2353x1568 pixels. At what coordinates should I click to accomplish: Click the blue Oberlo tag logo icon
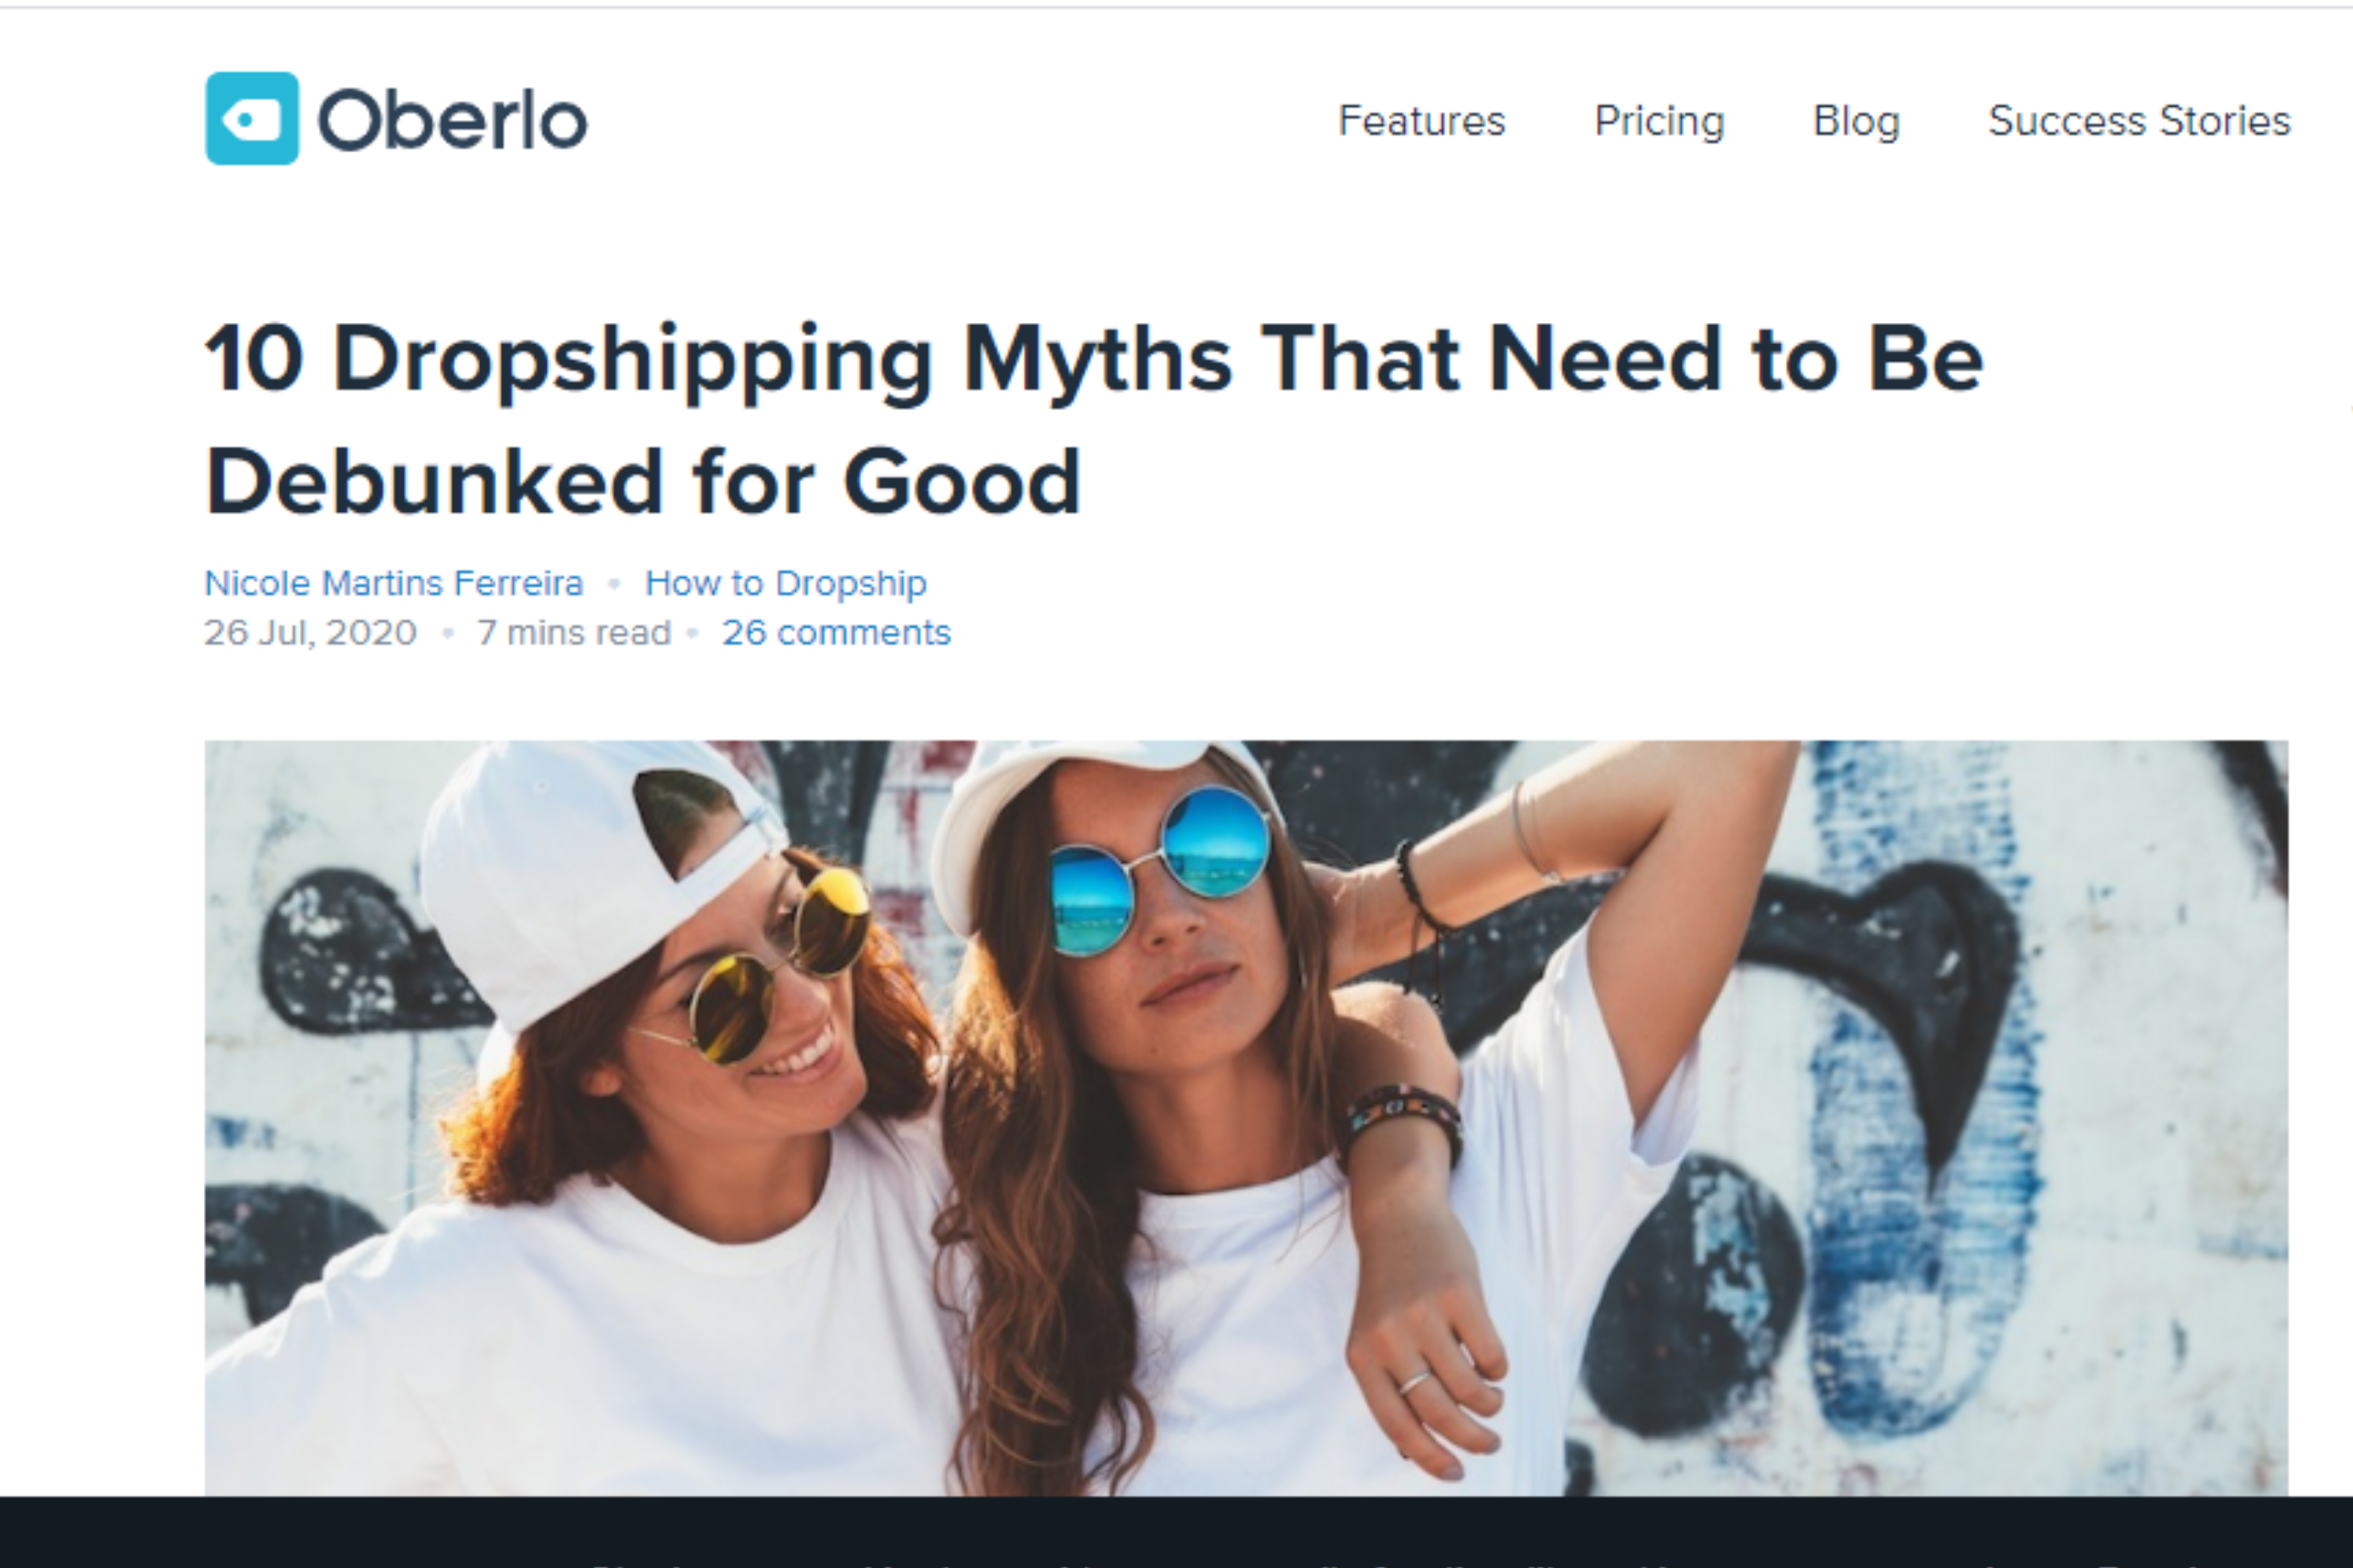click(x=251, y=118)
